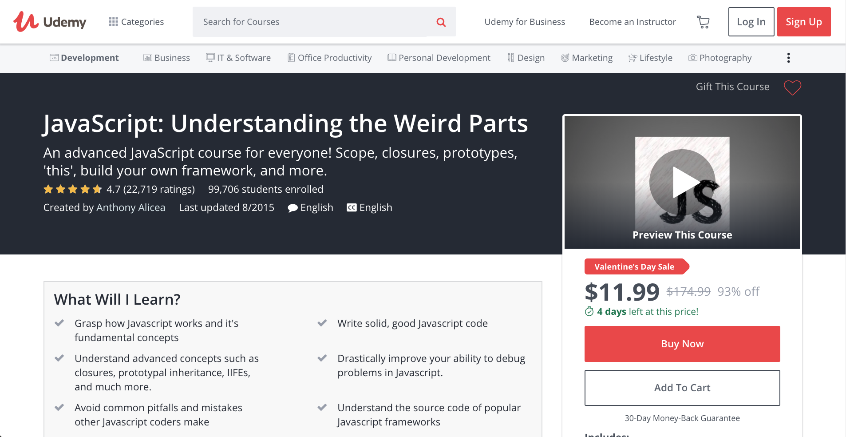Click 30-Day Money-Back Guarantee text
Viewport: 846px width, 437px height.
click(x=682, y=418)
